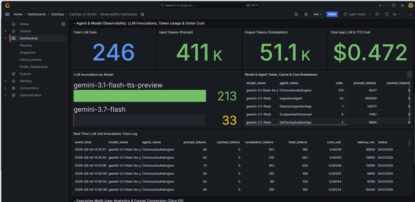Screen dimensions: 415x202
Task: Click the Explore compass icon
Action: pos(13,74)
